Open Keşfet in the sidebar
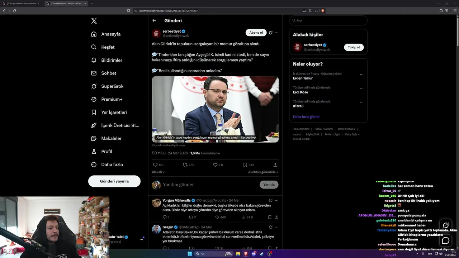This screenshot has height=258, width=459. [103, 47]
